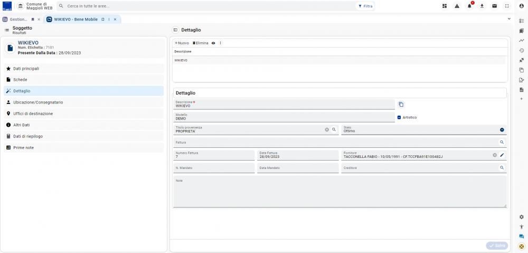Select the Dettaglio section in left menu
The image size is (528, 253).
click(x=83, y=91)
